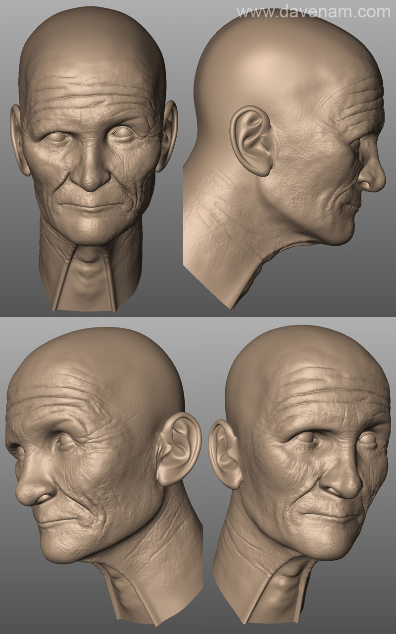
Task: Click the ear on the side profile head
Action: point(251,140)
